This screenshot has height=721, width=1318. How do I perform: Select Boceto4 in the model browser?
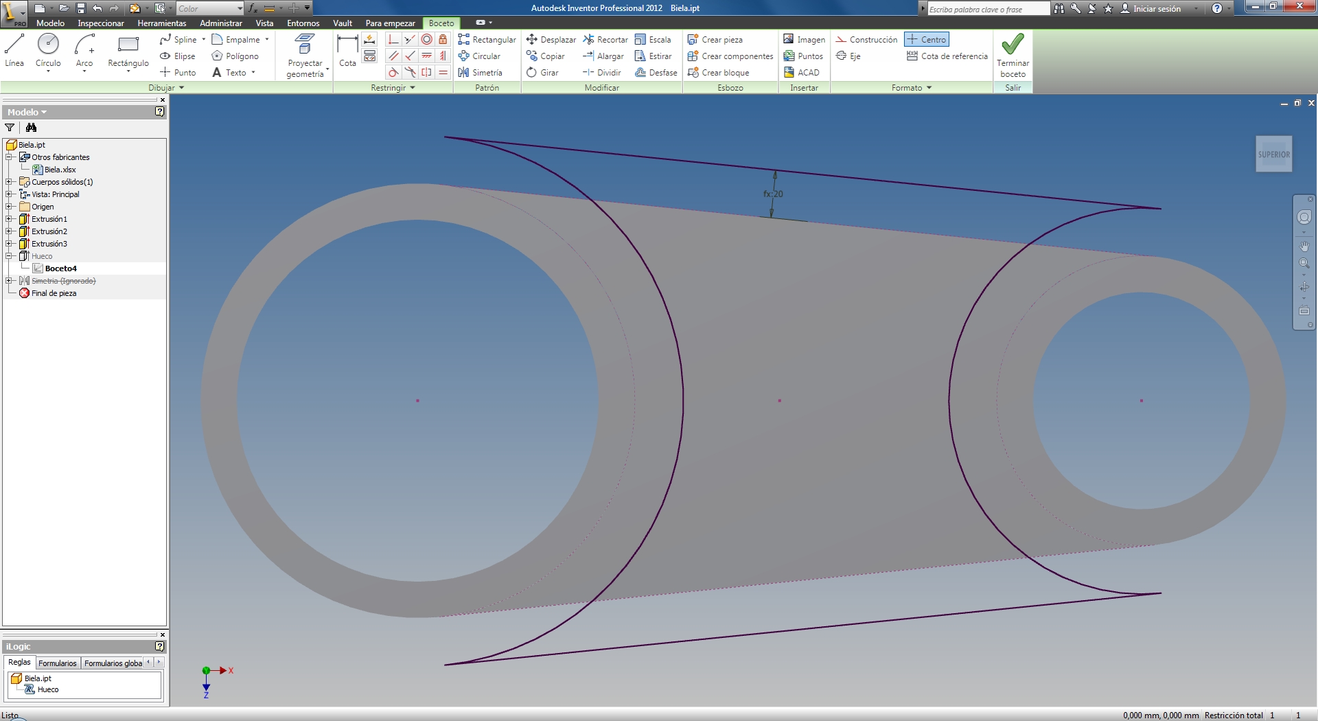click(60, 268)
